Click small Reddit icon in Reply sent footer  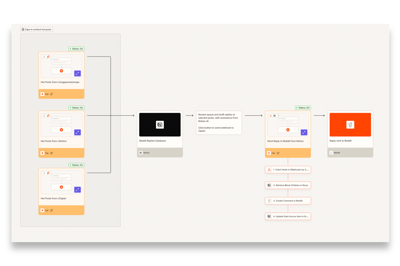(331, 153)
